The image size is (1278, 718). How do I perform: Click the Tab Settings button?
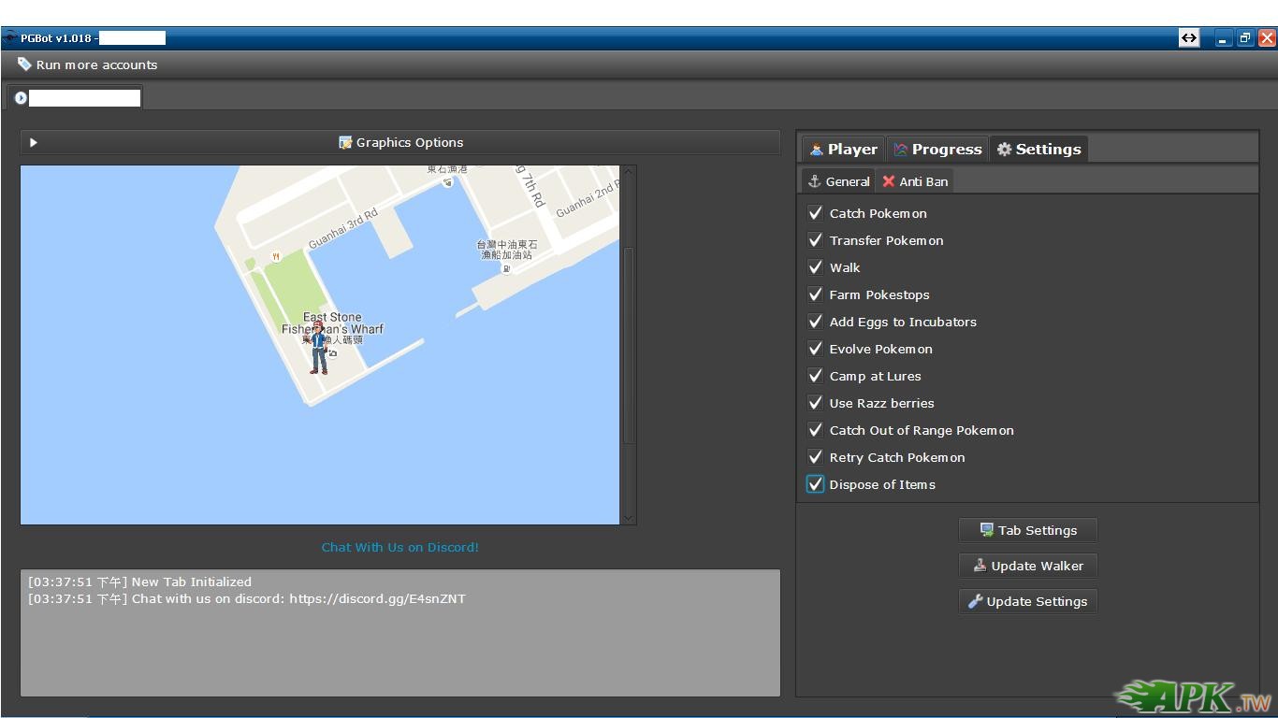(1027, 530)
